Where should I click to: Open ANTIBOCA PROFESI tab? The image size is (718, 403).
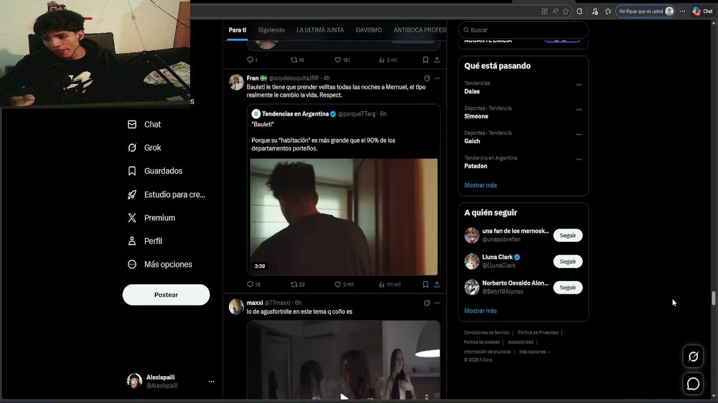pos(420,30)
